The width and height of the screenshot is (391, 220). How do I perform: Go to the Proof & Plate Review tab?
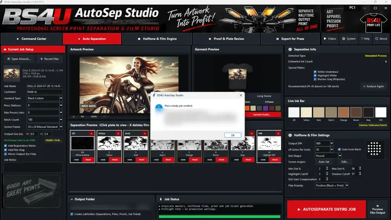point(226,39)
